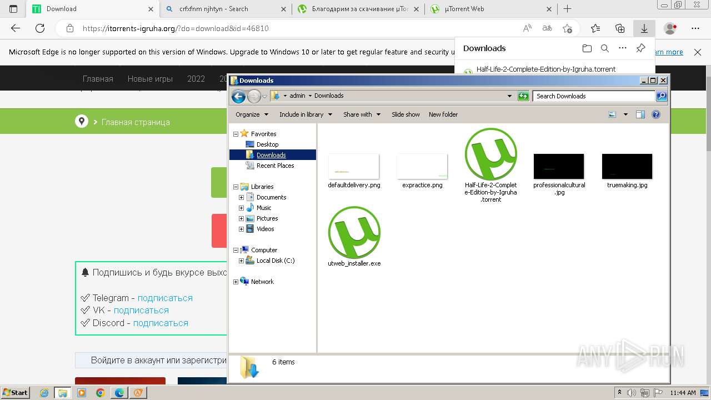Open the Share with menu
This screenshot has height=400, width=711.
pos(362,114)
